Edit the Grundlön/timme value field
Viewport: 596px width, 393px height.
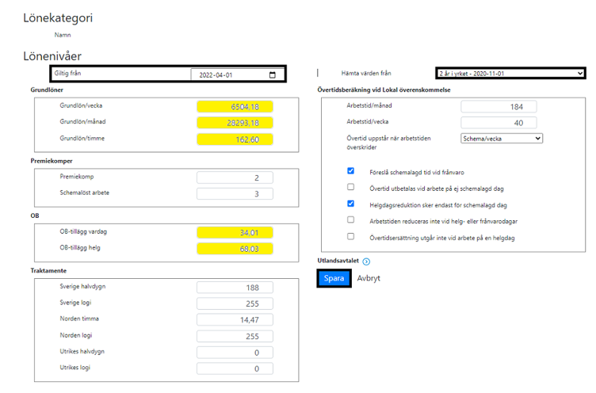[x=235, y=139]
